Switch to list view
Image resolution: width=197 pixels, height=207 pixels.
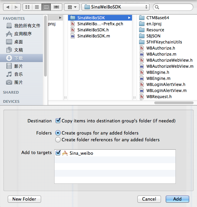point(37,7)
